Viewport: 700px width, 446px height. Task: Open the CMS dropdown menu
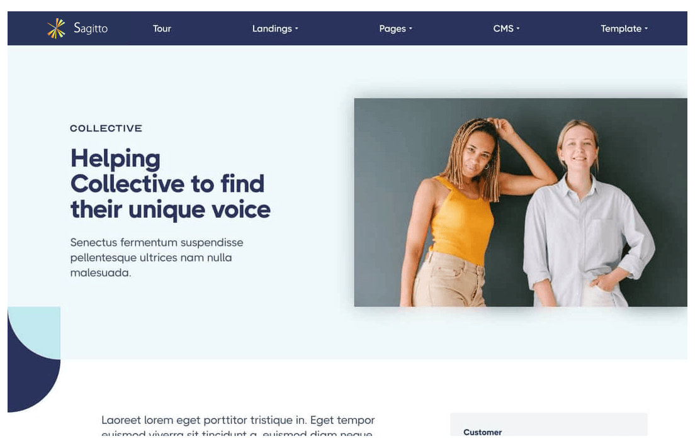click(x=506, y=28)
